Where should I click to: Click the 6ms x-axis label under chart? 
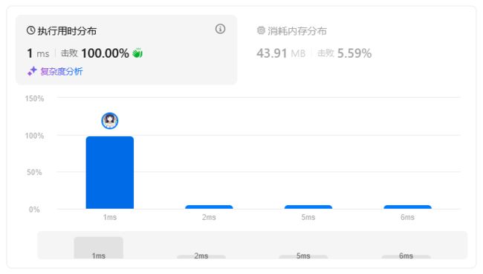407,217
